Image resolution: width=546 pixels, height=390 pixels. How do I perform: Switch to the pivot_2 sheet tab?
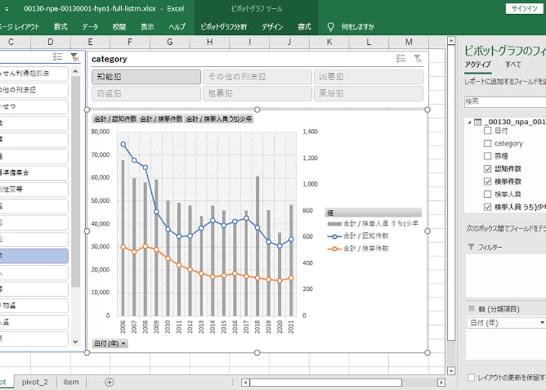pyautogui.click(x=35, y=382)
